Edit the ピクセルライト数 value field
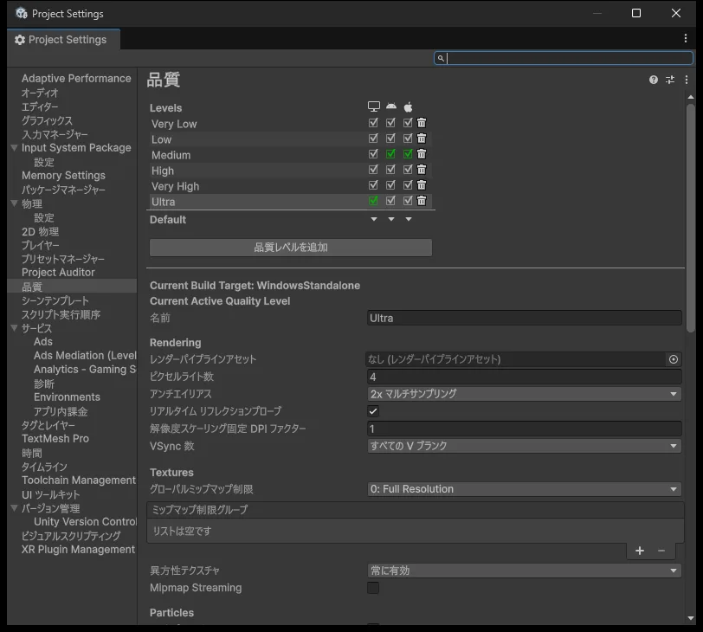The height and width of the screenshot is (632, 703). [x=524, y=377]
